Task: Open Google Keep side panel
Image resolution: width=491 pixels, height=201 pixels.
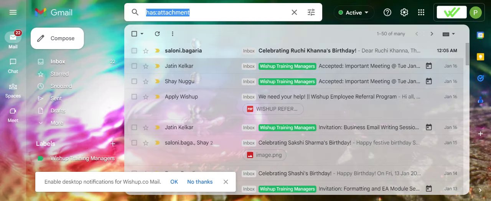Action: pos(480,57)
